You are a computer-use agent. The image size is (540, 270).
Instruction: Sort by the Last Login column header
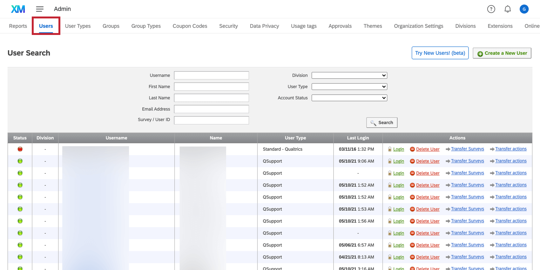pyautogui.click(x=358, y=138)
